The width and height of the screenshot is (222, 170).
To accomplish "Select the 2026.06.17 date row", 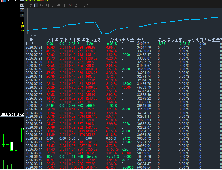I will tap(34, 149).
